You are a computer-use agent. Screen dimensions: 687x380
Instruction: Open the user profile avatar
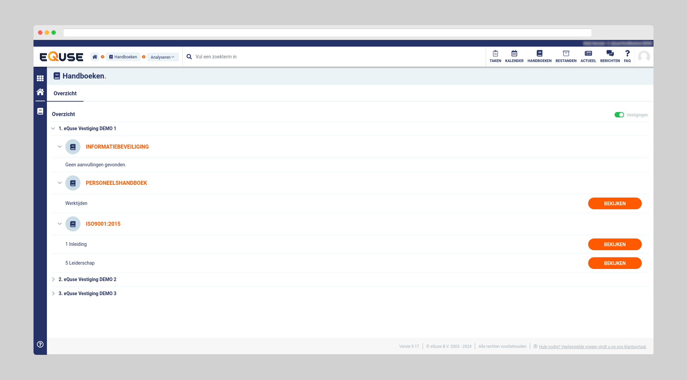[644, 56]
